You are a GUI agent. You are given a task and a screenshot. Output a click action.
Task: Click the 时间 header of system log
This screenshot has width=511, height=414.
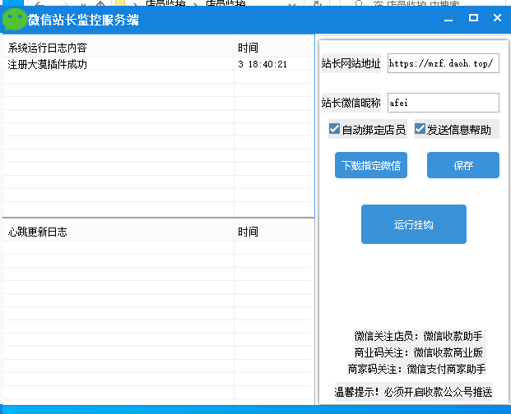tap(272, 48)
